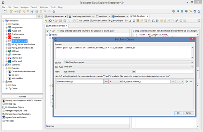Open the Activities menu
The height and width of the screenshot is (132, 203).
(44, 7)
